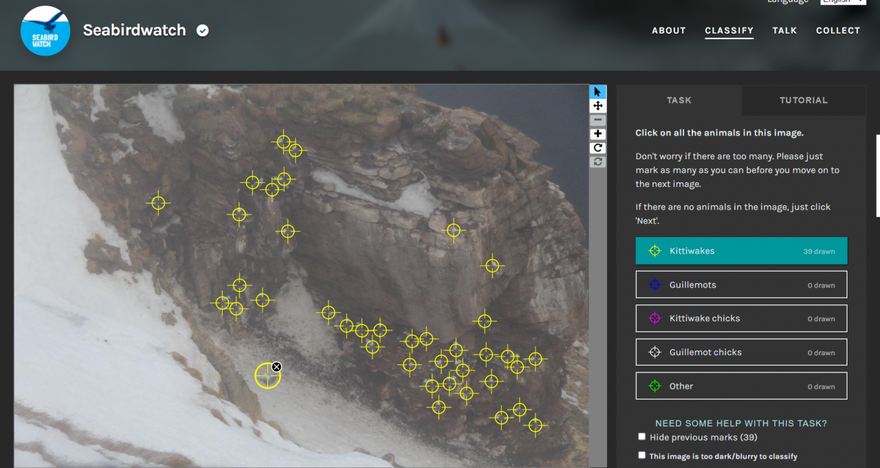This screenshot has height=468, width=880.
Task: Click the zoom out minus button
Action: [598, 120]
